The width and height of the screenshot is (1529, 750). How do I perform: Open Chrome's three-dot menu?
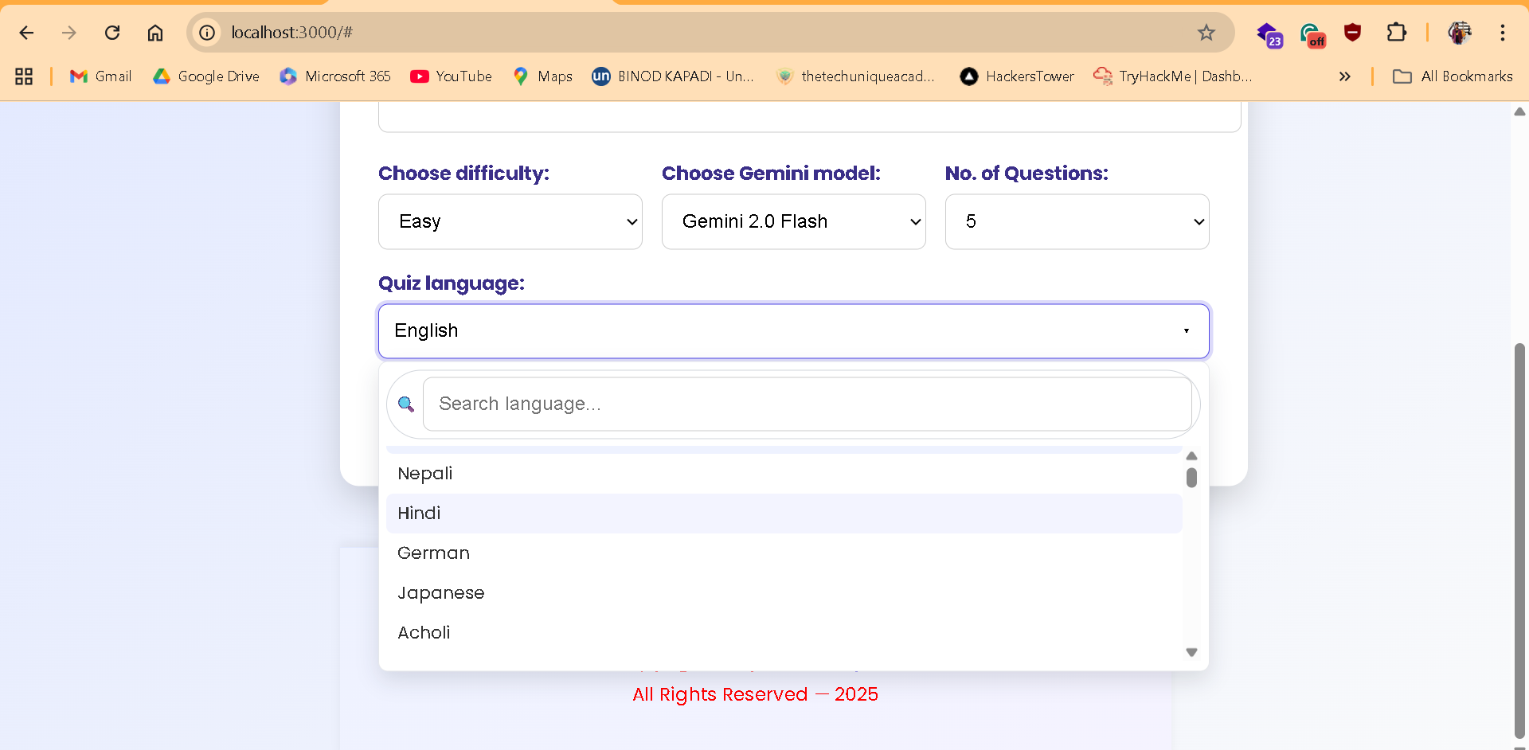coord(1503,33)
